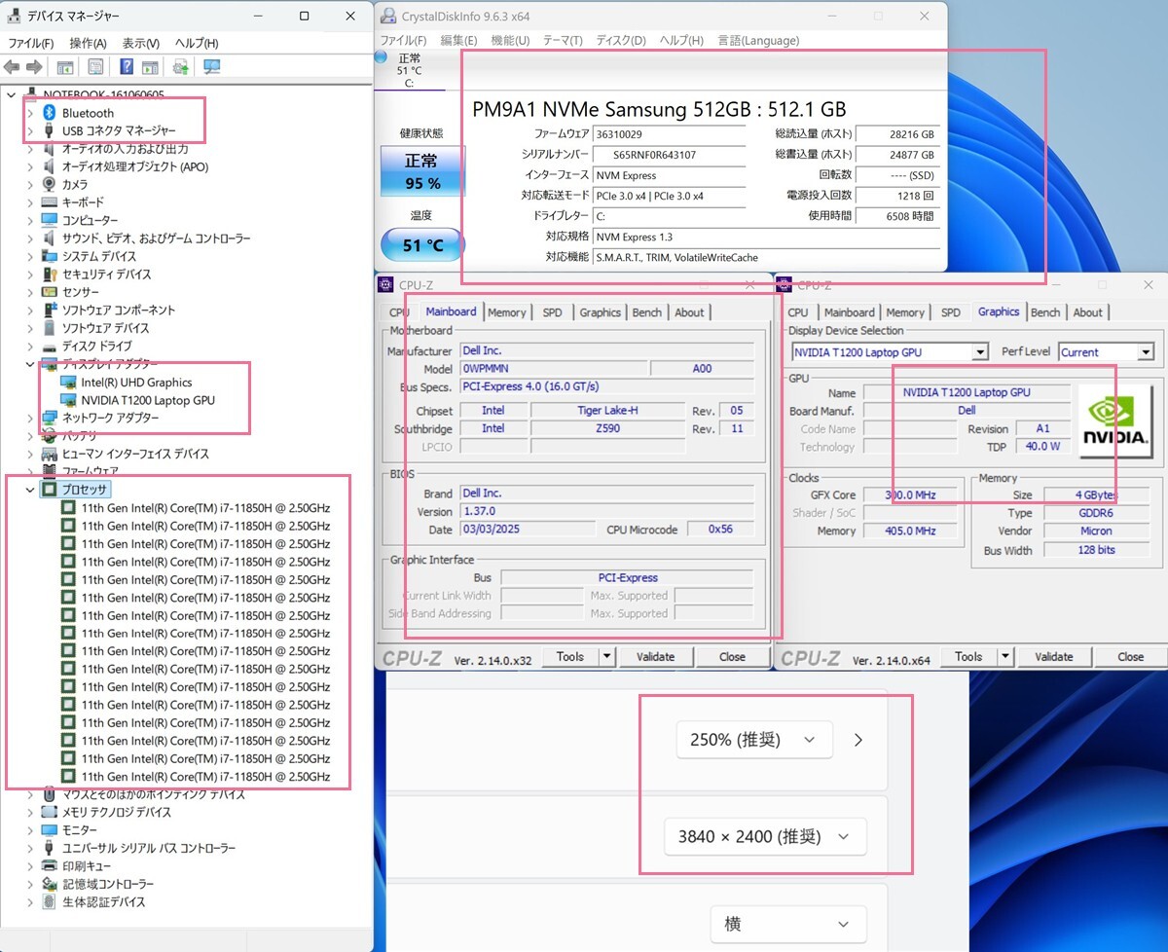This screenshot has height=952, width=1168.
Task: Collapse the ディスプレイ アダプター category
Action: click(30, 364)
